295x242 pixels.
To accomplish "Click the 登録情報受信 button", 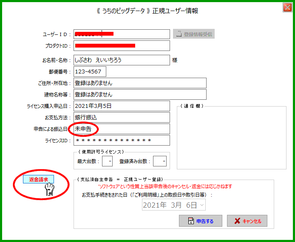I will click(194, 34).
